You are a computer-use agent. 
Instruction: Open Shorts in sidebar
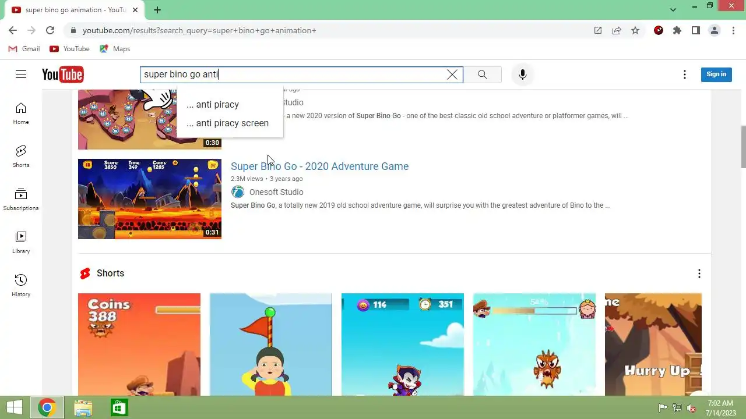[21, 157]
